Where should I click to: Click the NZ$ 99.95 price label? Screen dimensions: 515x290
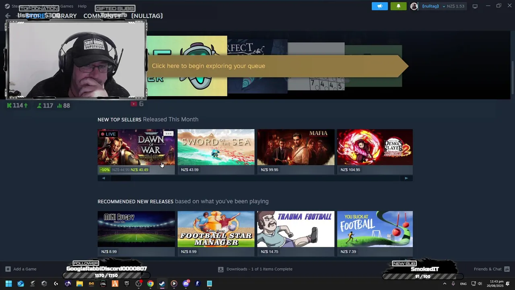click(x=270, y=170)
